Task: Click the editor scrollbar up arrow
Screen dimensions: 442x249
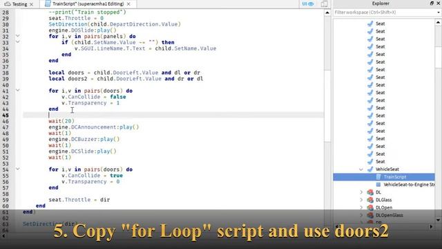Action: point(327,12)
